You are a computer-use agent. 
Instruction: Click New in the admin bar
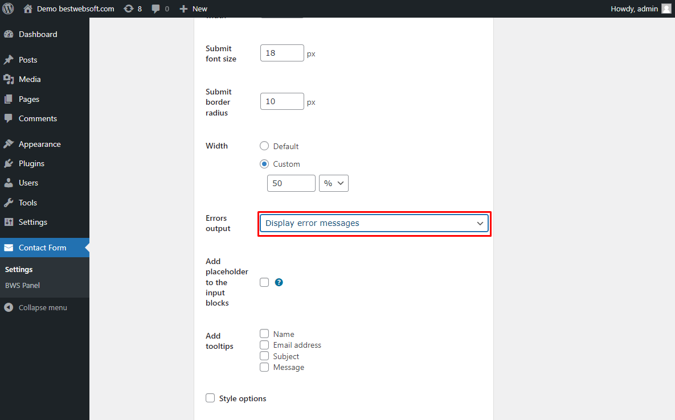[200, 9]
